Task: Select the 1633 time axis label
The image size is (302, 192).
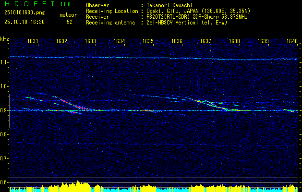Action: click(x=91, y=42)
